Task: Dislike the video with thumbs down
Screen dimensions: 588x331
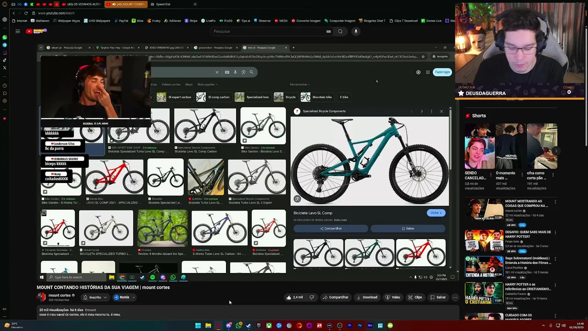Action: point(312,297)
